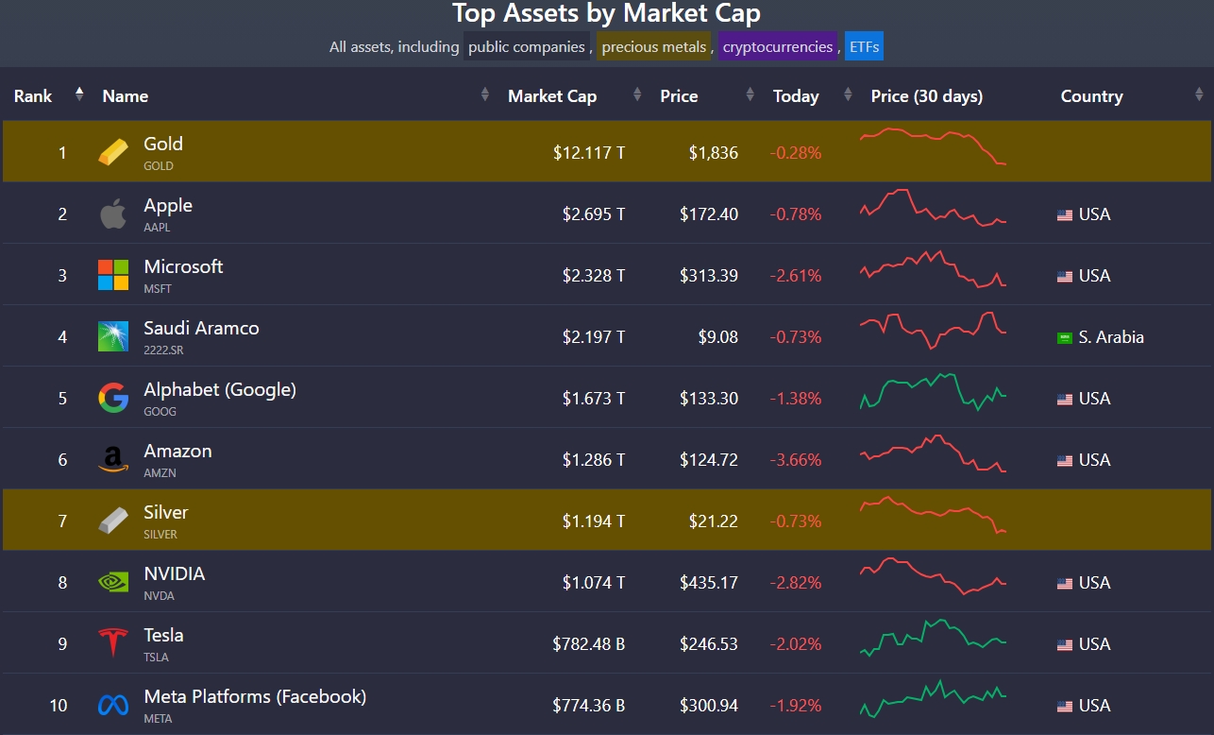Click Amazon's daily change -3.66%

pyautogui.click(x=796, y=460)
